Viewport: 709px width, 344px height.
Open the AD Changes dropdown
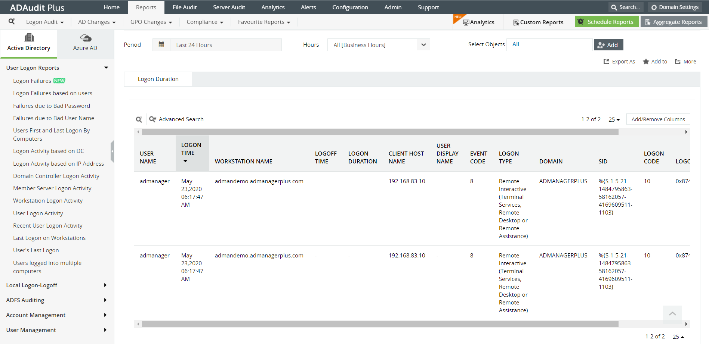(97, 22)
